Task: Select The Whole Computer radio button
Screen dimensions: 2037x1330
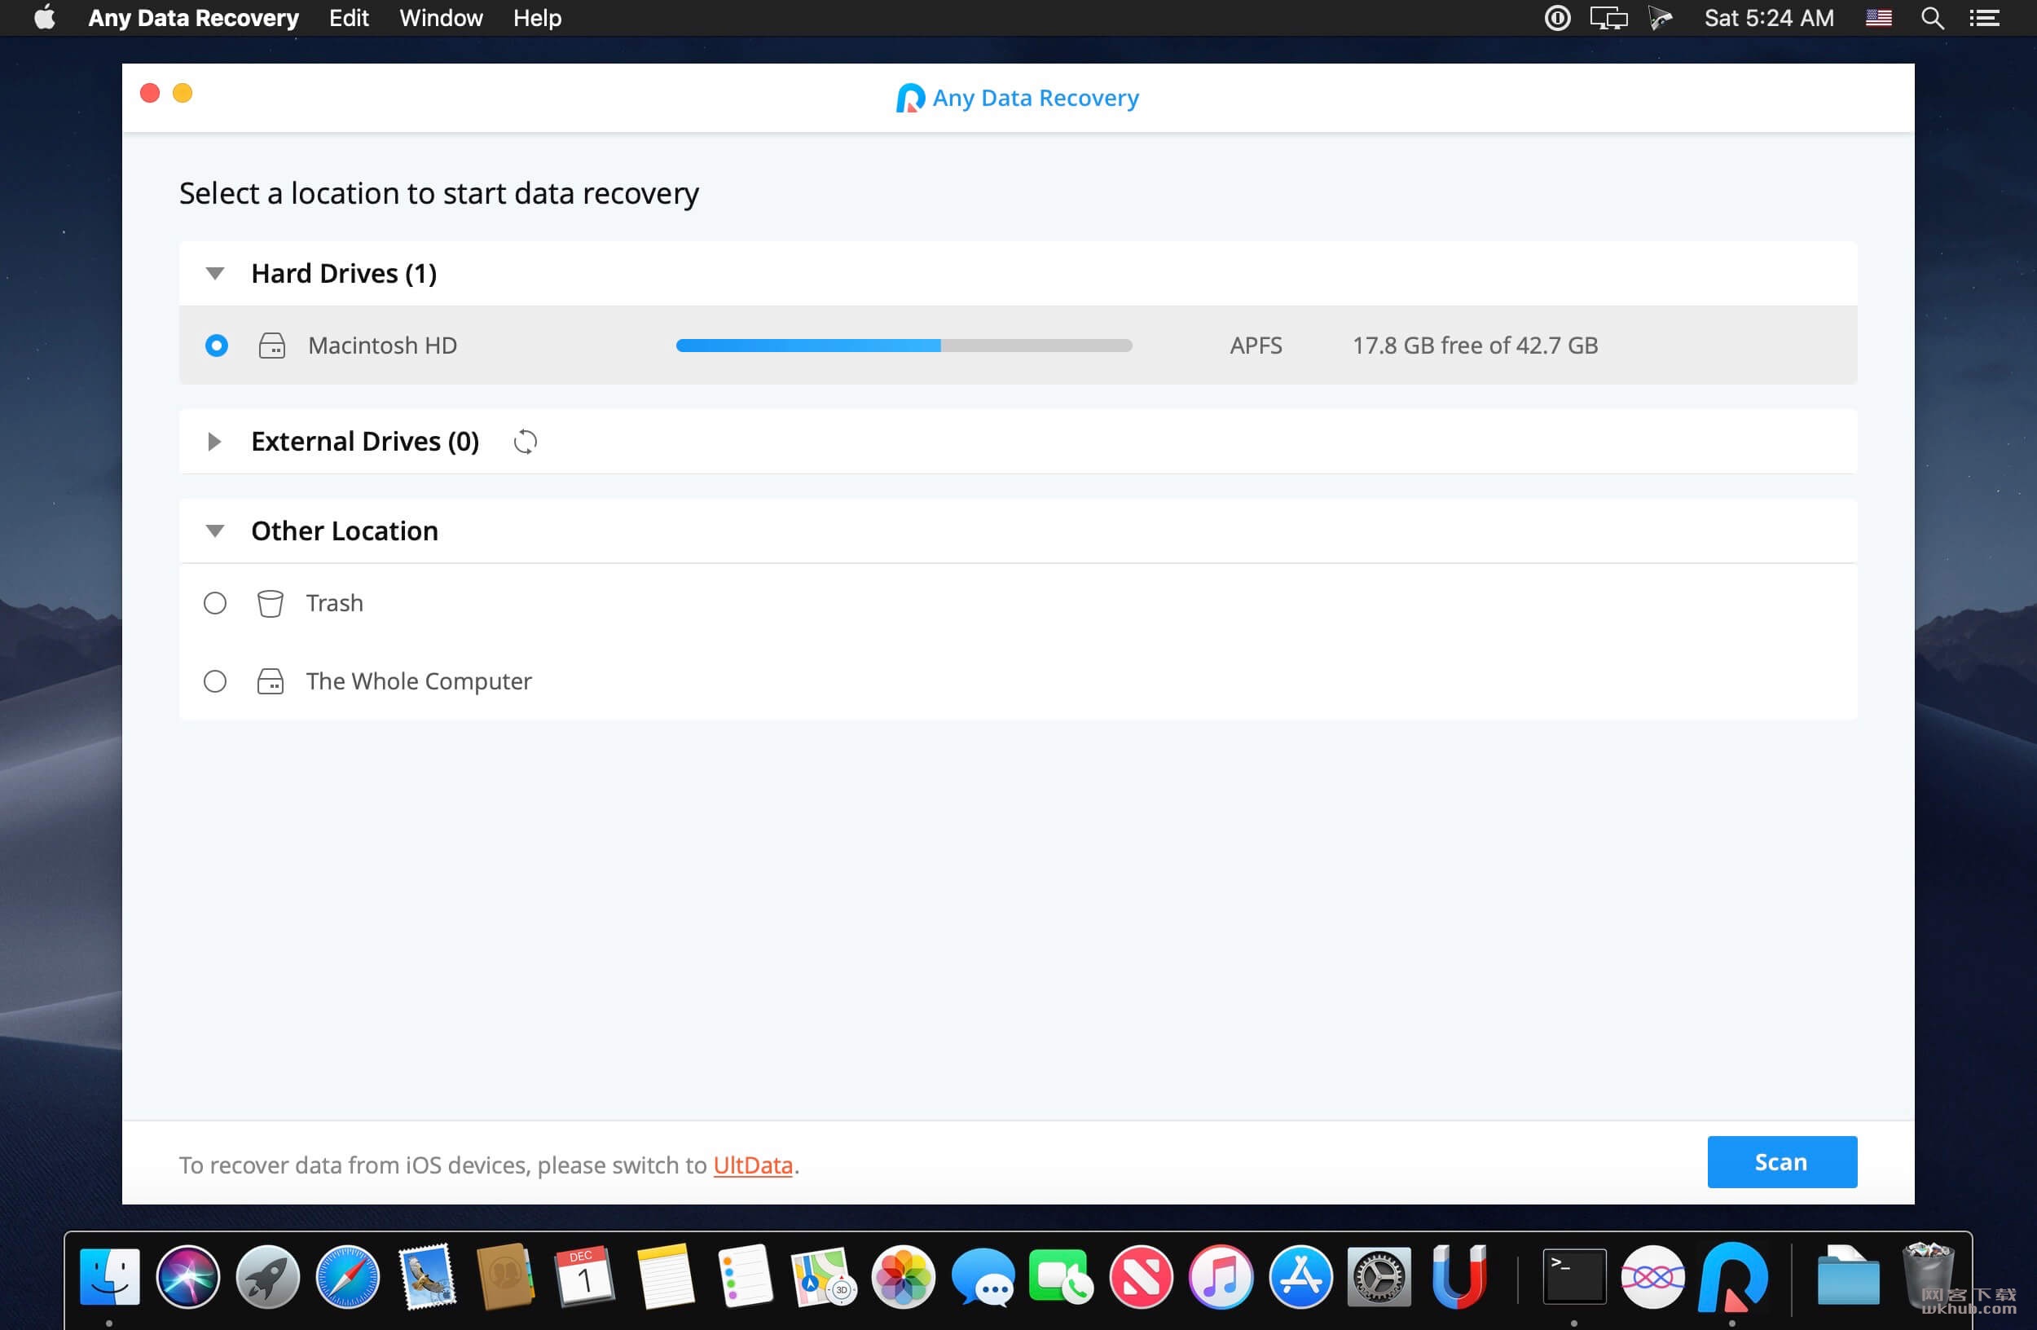Action: click(x=215, y=681)
